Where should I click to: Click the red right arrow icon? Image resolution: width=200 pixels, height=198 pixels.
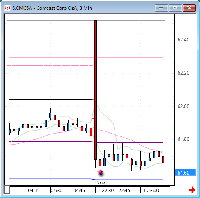click(192, 190)
